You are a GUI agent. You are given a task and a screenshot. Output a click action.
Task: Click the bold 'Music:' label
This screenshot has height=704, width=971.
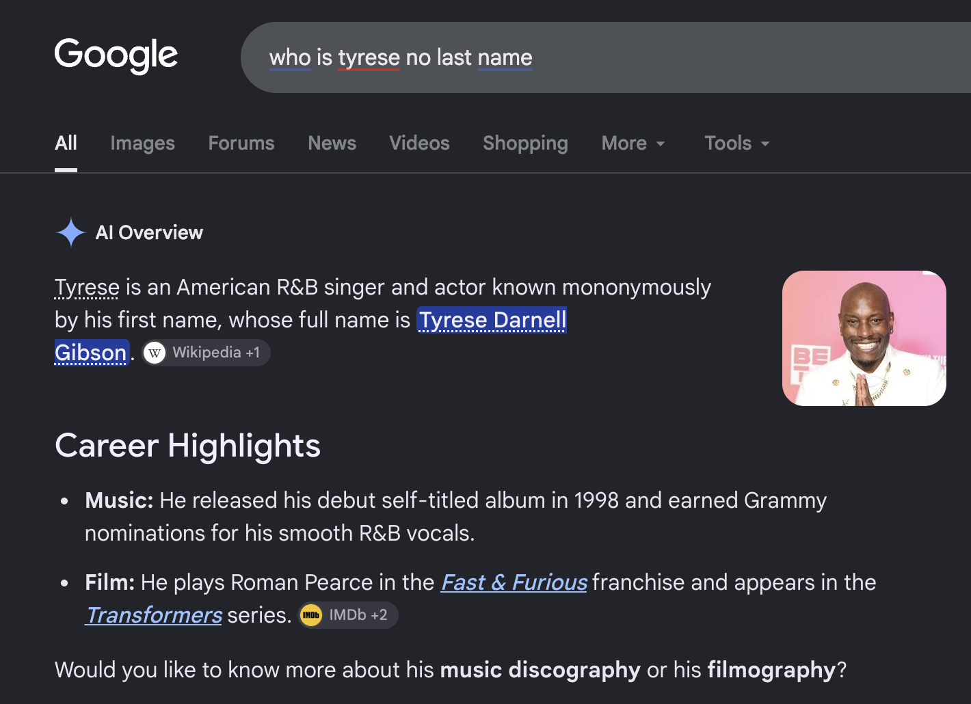119,500
